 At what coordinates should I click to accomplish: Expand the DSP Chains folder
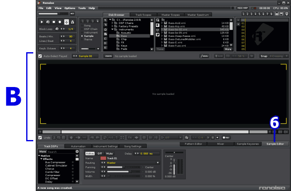point(113,23)
